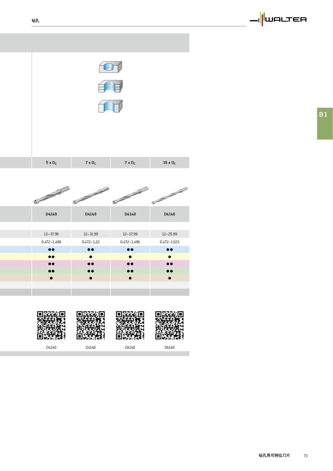Click the 12–25,99 diameter range cell

[x=170, y=234]
